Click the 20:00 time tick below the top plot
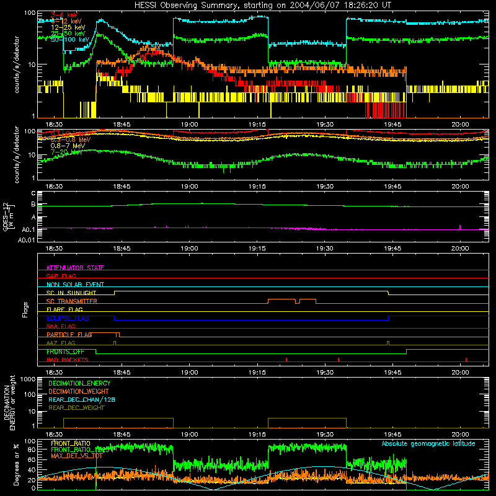The width and height of the screenshot is (496, 496). [460, 125]
